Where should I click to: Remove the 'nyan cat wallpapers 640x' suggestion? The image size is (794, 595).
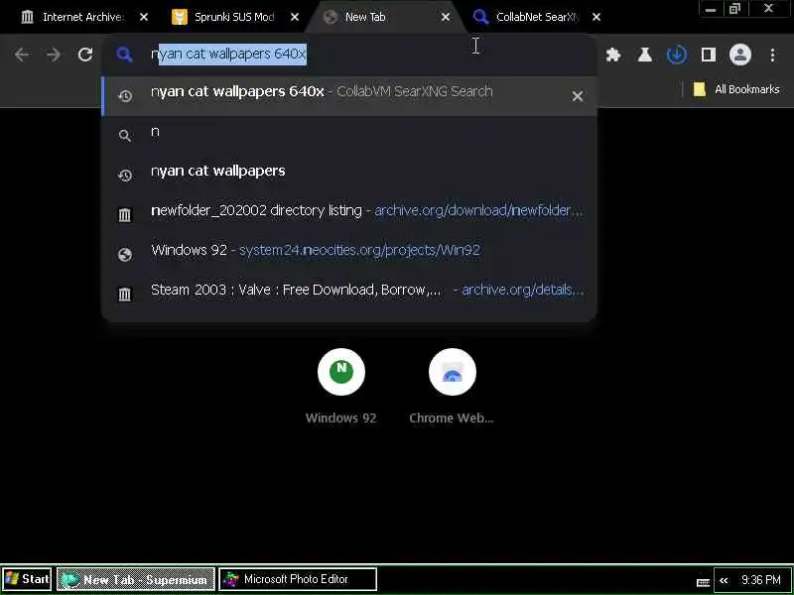point(578,96)
